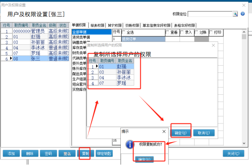Tick the 过账 header checkbox

click(x=196, y=32)
